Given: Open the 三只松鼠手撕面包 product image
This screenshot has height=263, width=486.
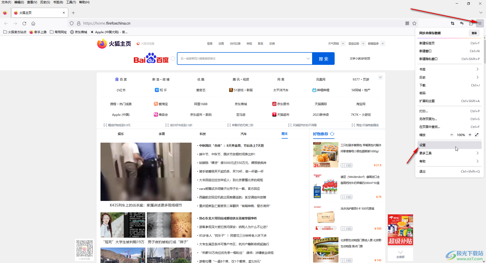Looking at the screenshot, I should (x=326, y=155).
